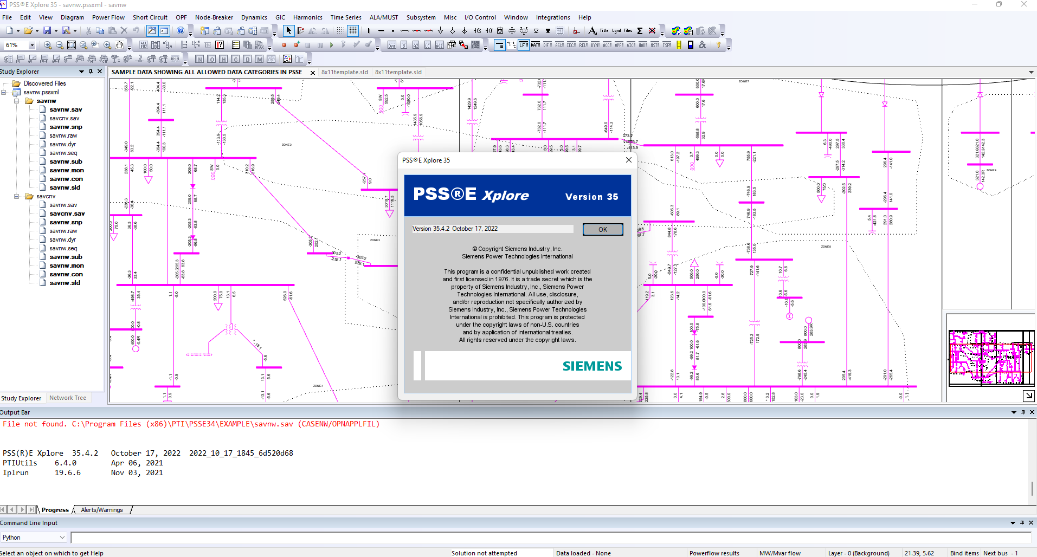Click the Command Line Input text field

coord(551,537)
